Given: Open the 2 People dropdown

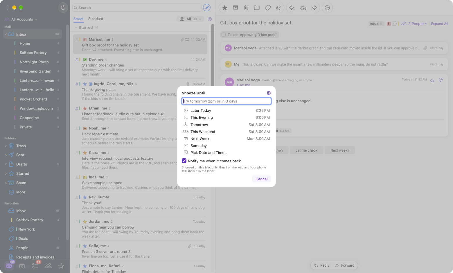Looking at the screenshot, I should tap(414, 24).
